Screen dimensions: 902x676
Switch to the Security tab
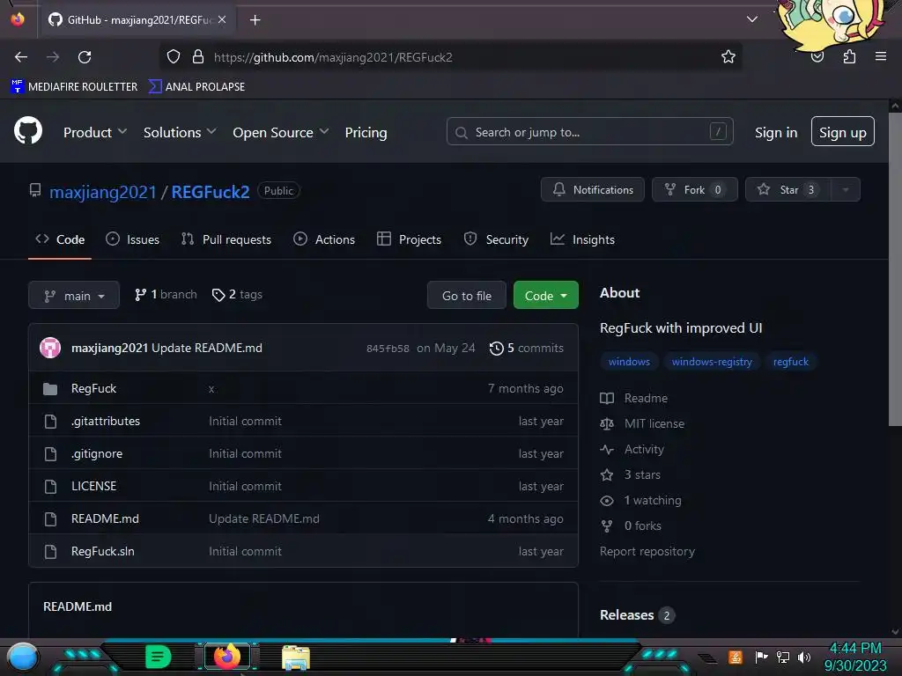pyautogui.click(x=496, y=239)
